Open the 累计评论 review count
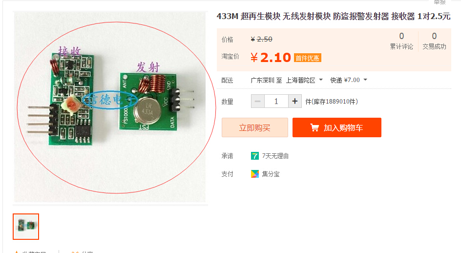The width and height of the screenshot is (461, 253). [x=401, y=41]
